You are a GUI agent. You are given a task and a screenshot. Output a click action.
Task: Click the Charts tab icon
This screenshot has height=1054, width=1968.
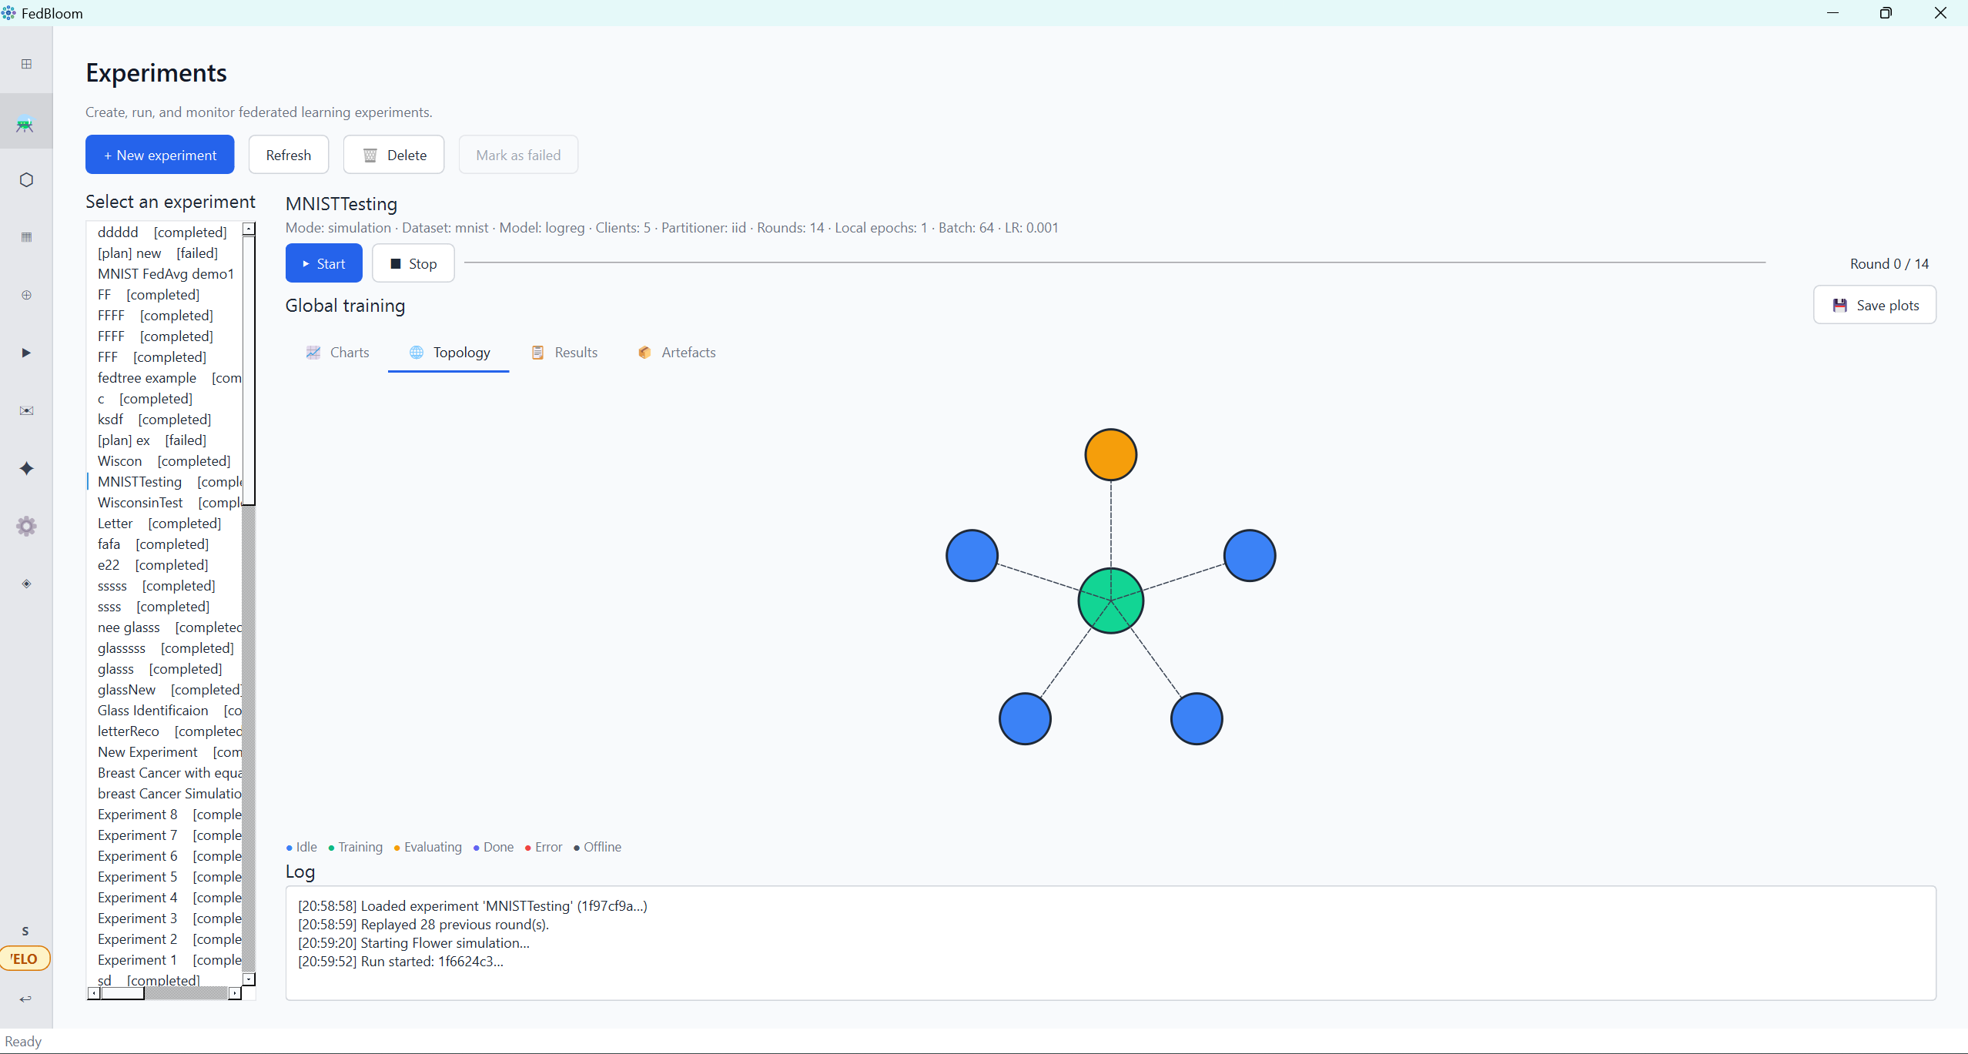coord(313,352)
